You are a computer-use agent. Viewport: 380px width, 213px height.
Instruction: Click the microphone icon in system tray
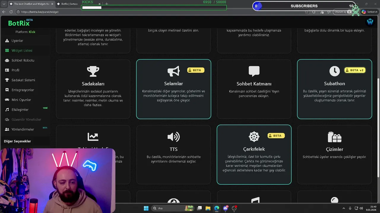(350, 208)
